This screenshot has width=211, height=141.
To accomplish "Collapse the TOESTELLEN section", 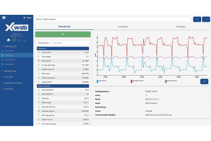I will (x=9, y=47).
